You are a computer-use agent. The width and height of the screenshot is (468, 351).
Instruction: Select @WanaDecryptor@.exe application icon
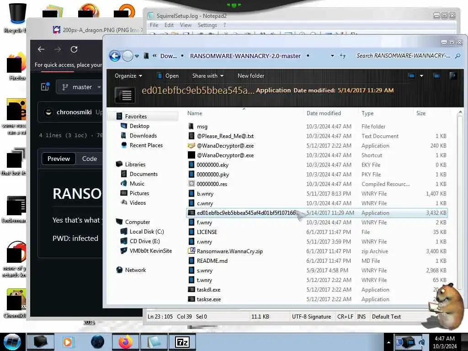click(x=191, y=146)
